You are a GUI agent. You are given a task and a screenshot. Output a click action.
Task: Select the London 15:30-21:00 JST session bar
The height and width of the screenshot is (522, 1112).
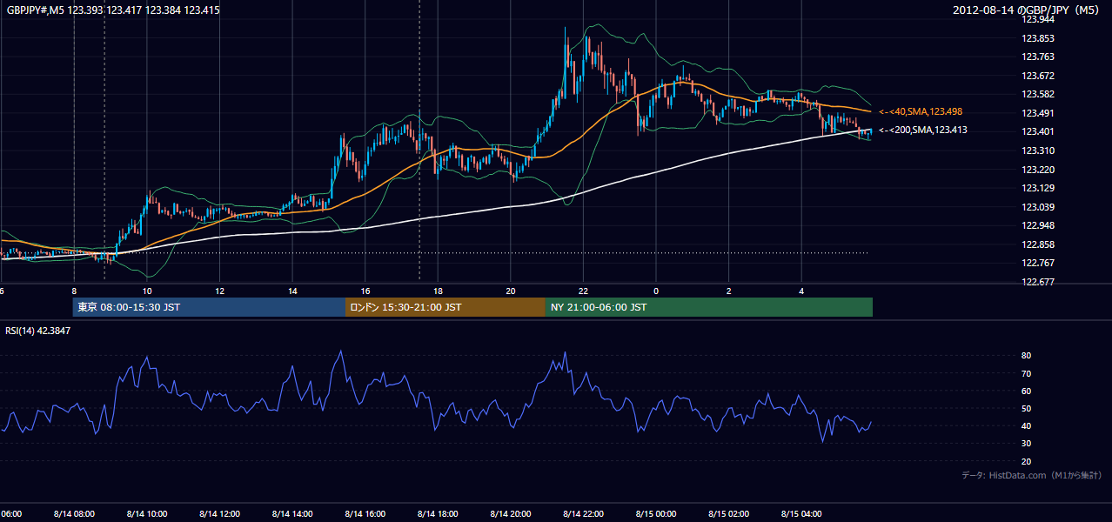click(x=445, y=307)
